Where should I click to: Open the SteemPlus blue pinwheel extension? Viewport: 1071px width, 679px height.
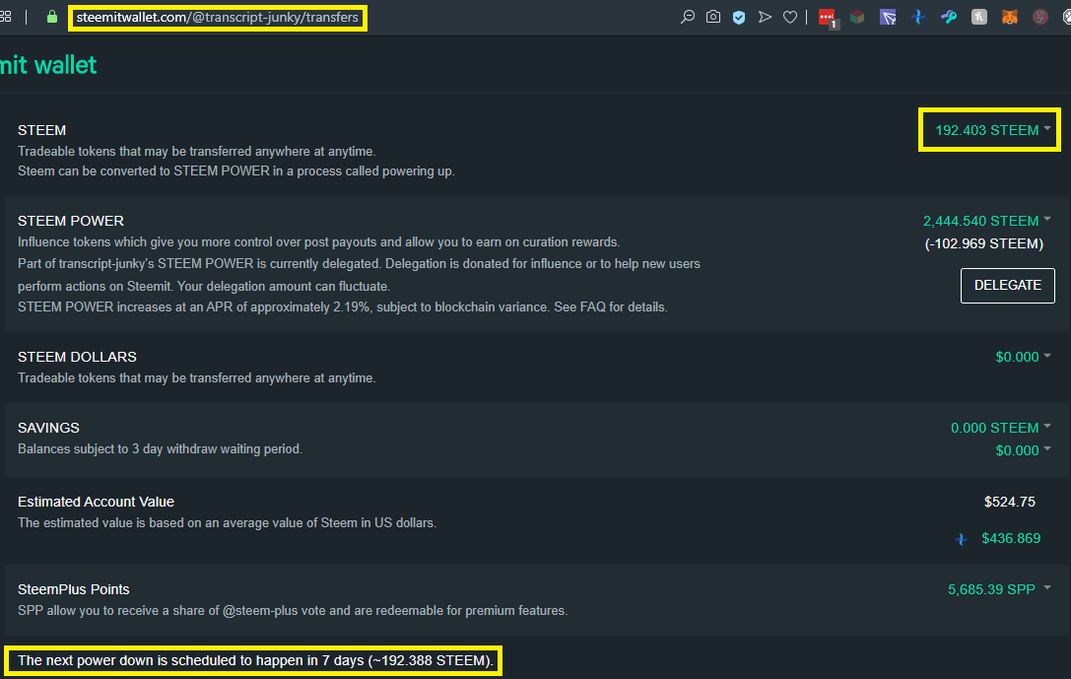[918, 17]
